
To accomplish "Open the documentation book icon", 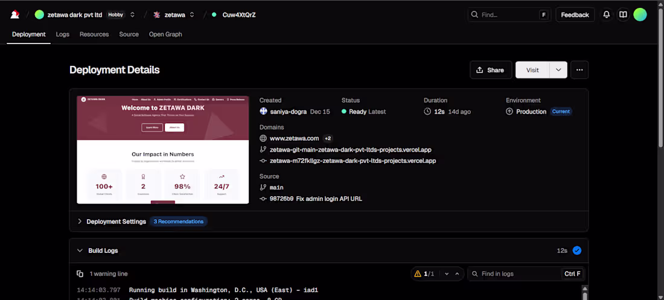I will pos(623,14).
